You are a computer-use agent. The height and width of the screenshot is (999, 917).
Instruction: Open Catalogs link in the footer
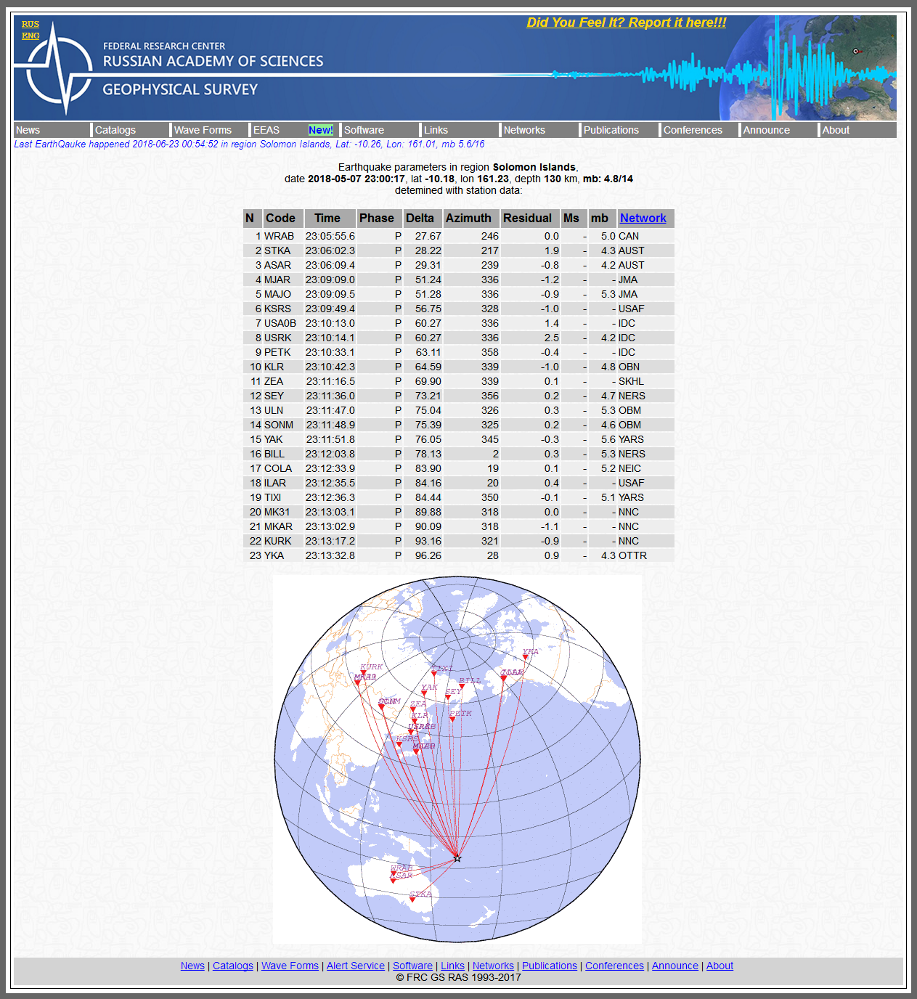click(233, 966)
